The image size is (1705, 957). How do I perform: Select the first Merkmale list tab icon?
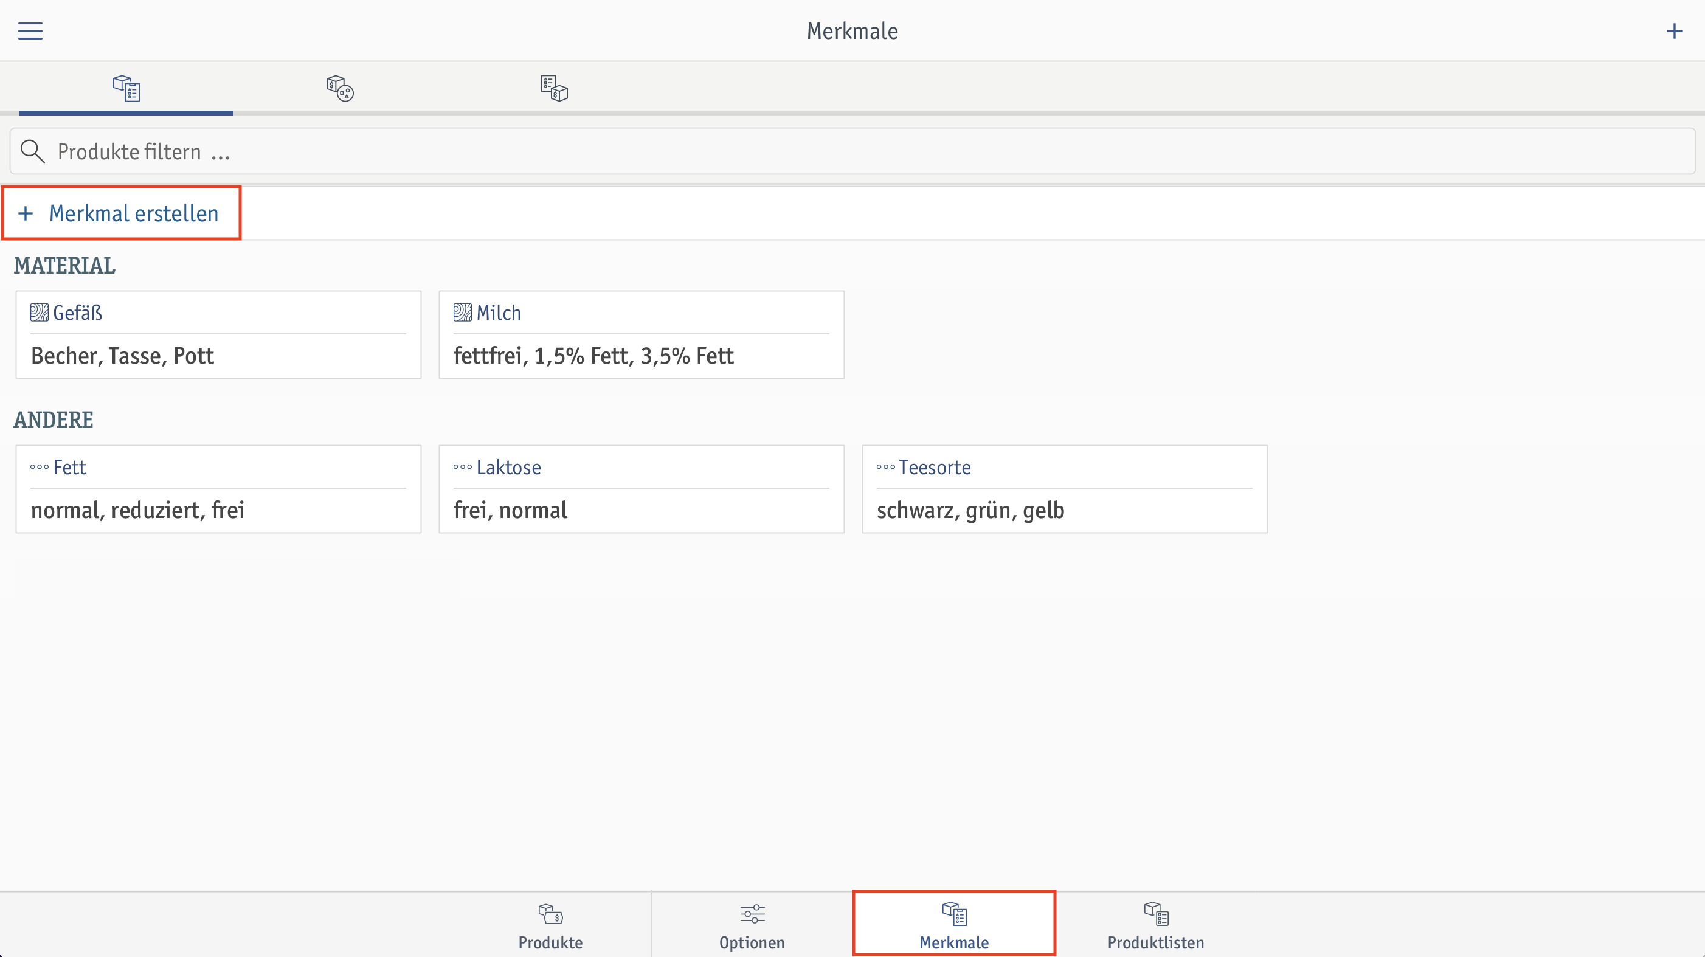click(126, 88)
